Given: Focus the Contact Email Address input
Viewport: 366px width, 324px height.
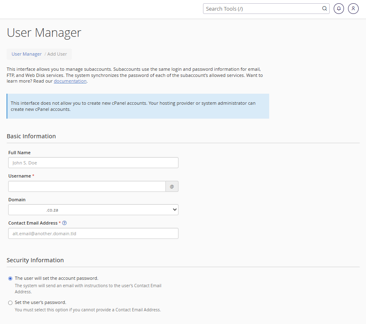Looking at the screenshot, I should [93, 233].
